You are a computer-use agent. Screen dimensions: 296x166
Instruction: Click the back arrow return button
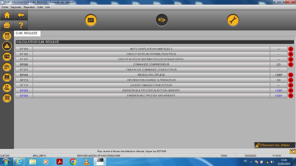(21, 15)
